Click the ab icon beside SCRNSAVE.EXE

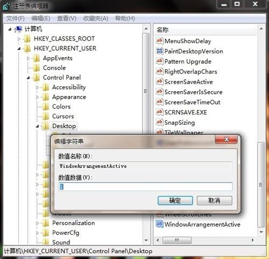coord(159,112)
